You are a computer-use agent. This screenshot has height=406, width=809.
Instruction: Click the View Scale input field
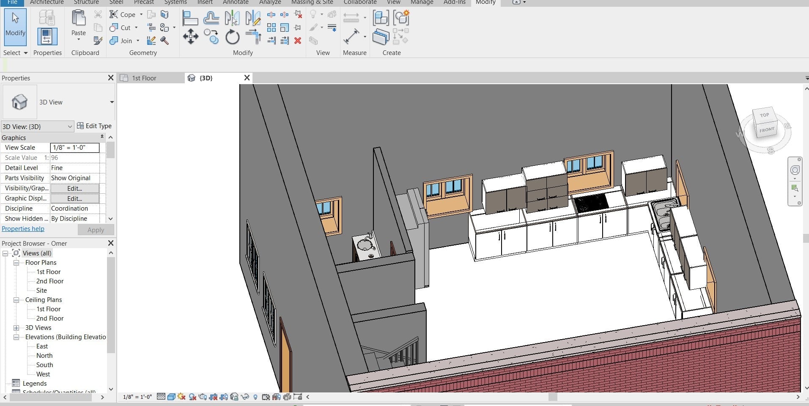pos(75,148)
